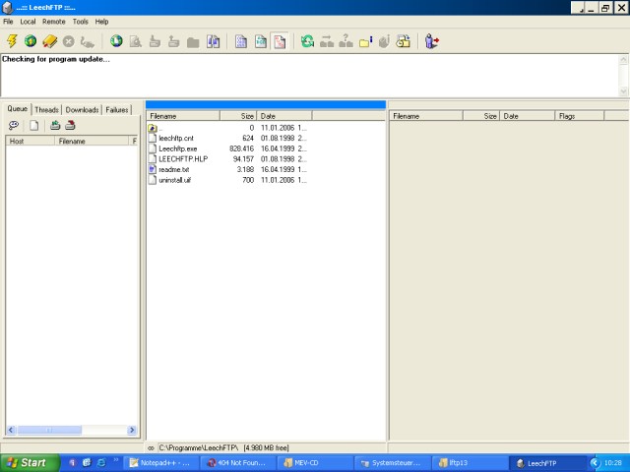Switch to the Threads tab
The width and height of the screenshot is (630, 472).
point(46,109)
